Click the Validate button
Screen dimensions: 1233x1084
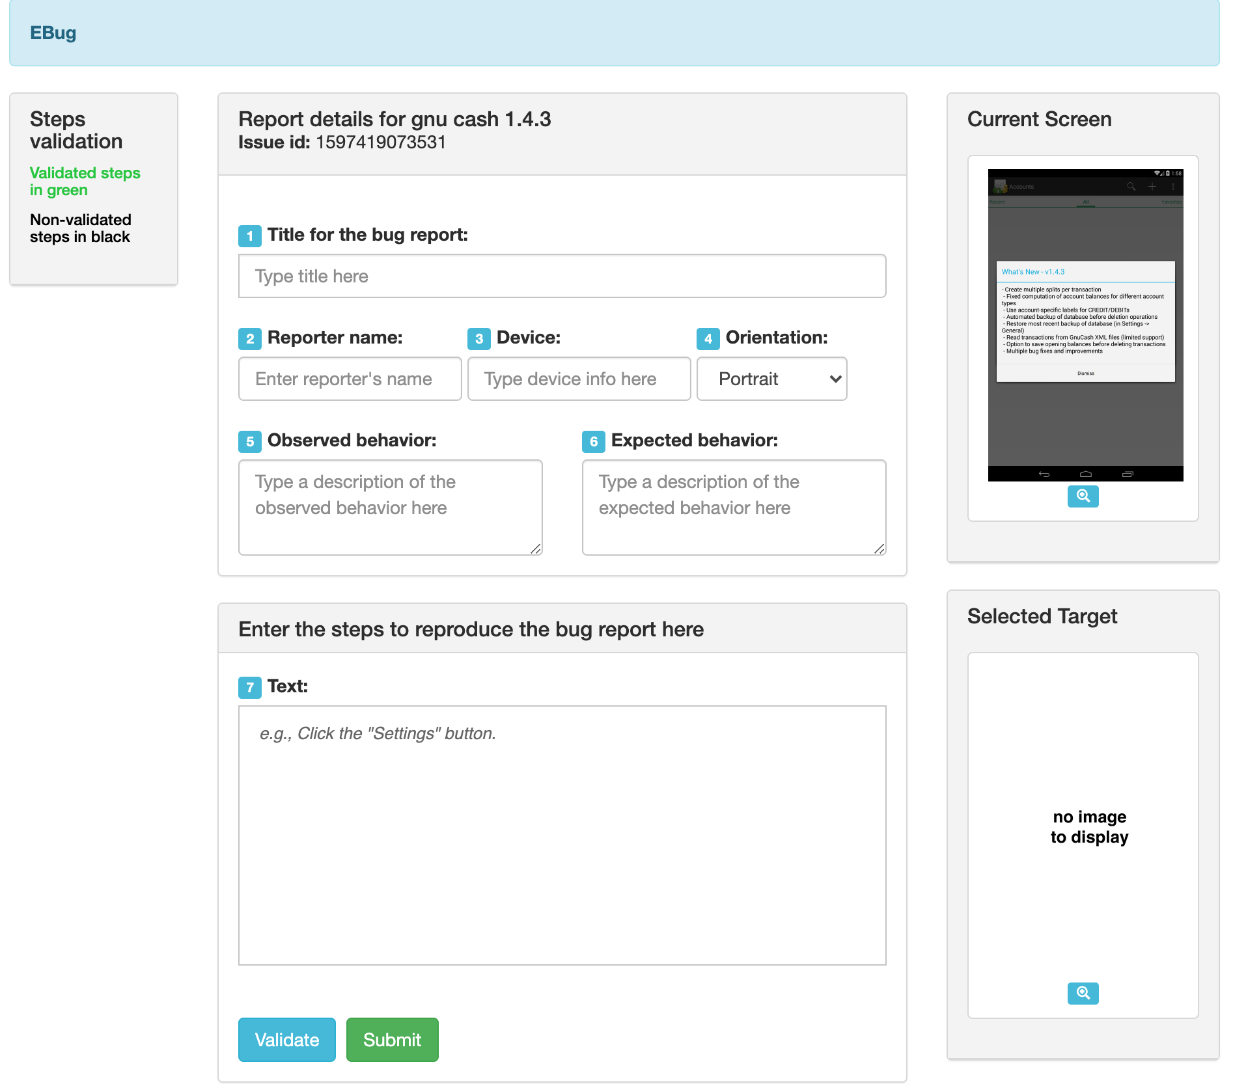point(286,1040)
